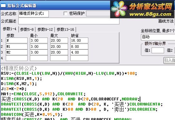
Task: Click the empty row 4 parameter name field
Action: tap(17, 58)
